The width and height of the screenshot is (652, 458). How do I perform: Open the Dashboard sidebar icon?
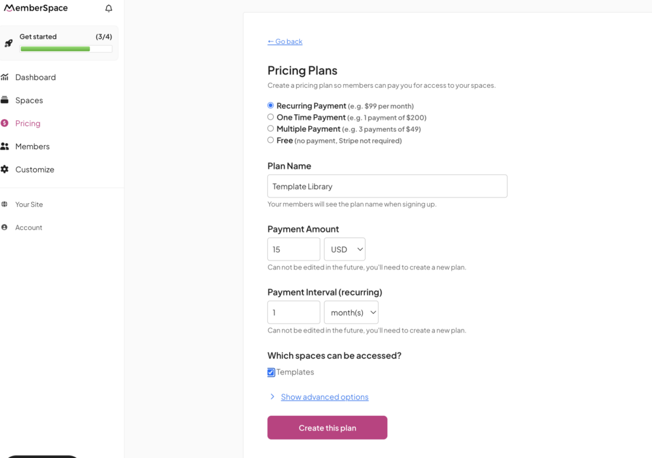6,77
